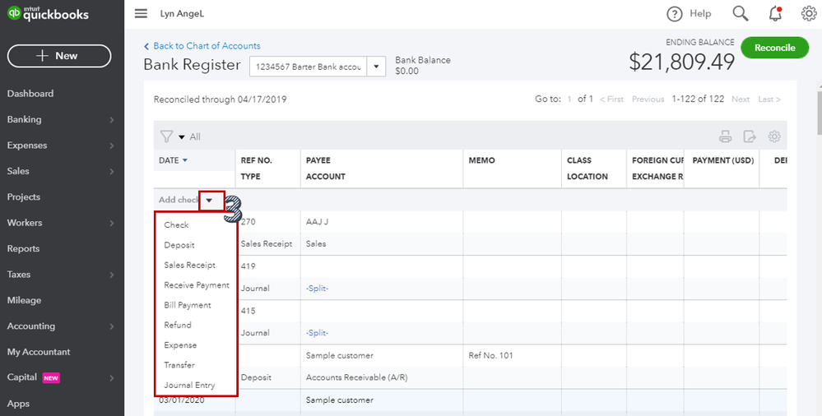
Task: Expand the Banking sidebar chevron
Action: point(112,119)
